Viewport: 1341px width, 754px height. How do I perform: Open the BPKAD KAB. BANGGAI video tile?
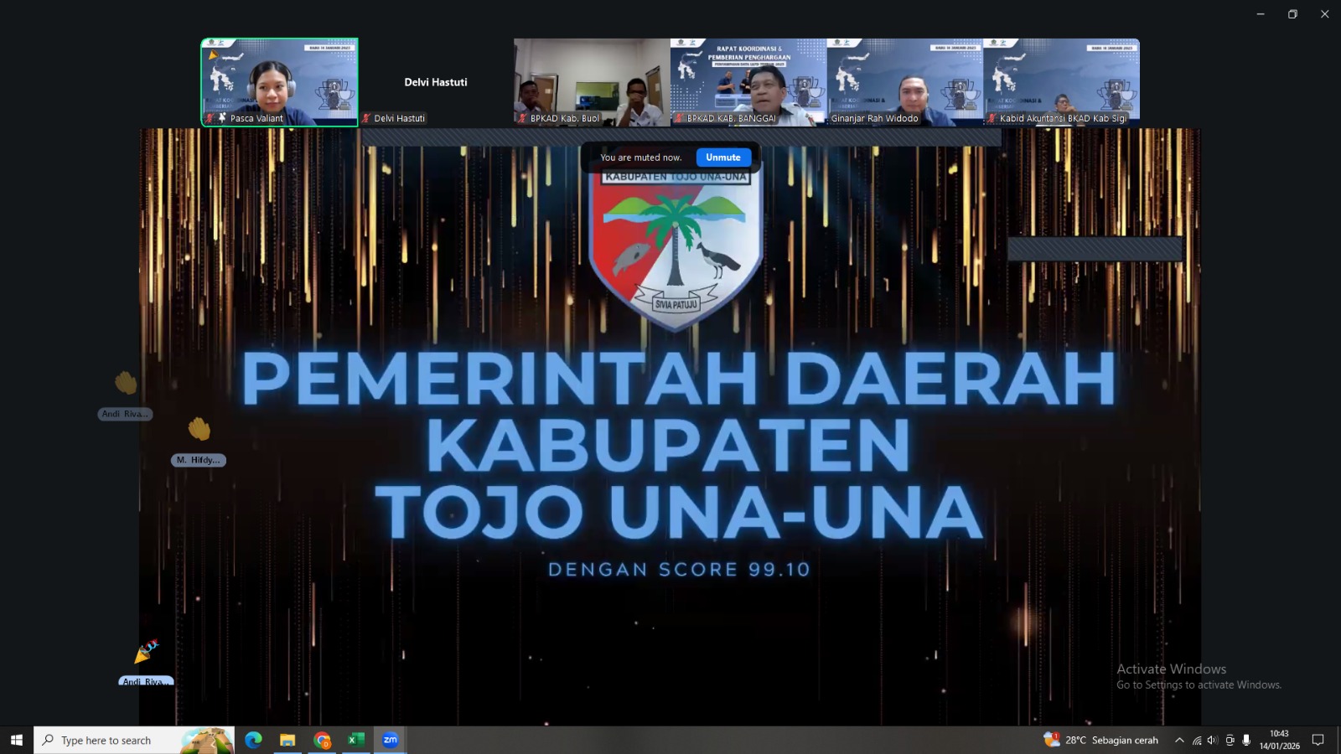pyautogui.click(x=748, y=81)
